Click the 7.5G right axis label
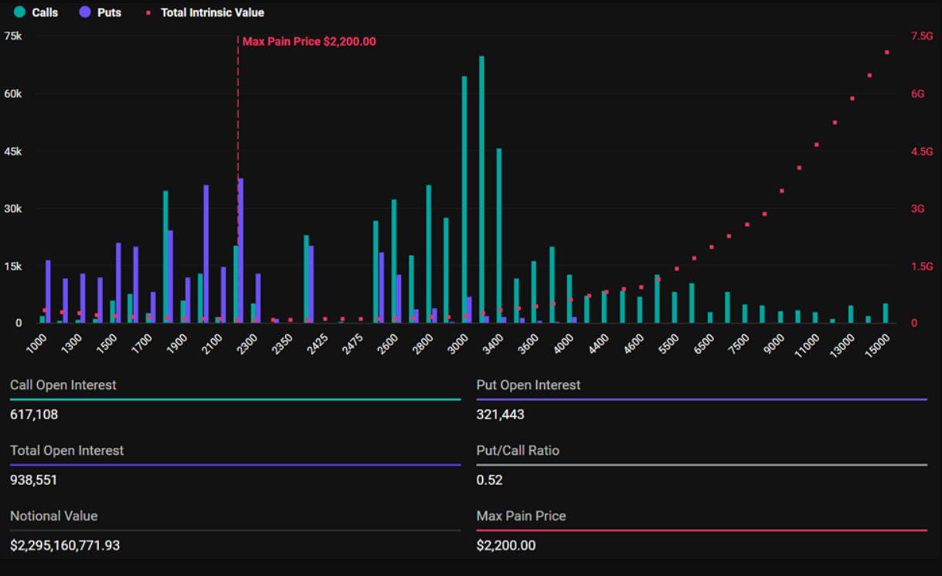942x576 pixels. [x=922, y=36]
